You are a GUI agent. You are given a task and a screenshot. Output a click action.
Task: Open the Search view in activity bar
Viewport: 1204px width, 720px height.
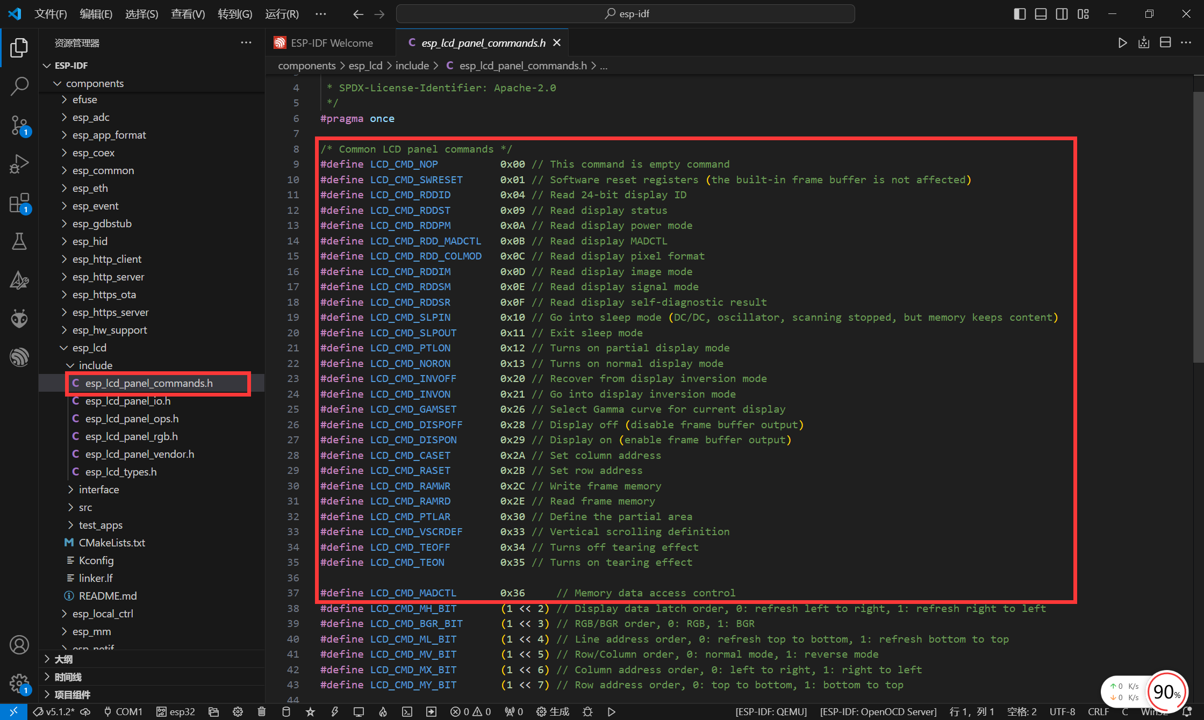(19, 87)
